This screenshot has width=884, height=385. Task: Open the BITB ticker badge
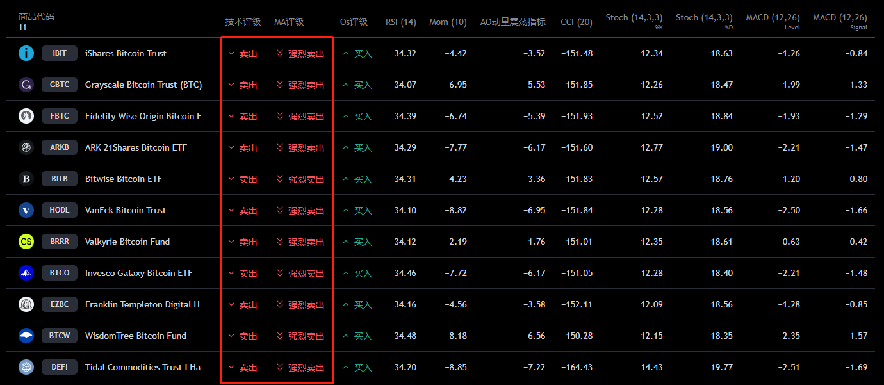pyautogui.click(x=60, y=179)
